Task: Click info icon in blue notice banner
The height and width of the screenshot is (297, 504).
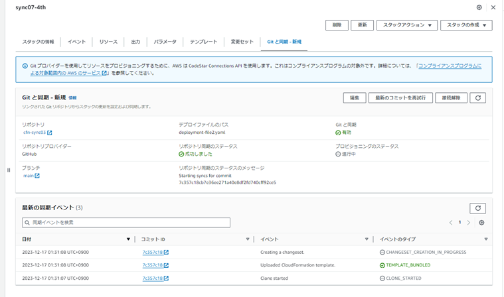Action: [25, 66]
